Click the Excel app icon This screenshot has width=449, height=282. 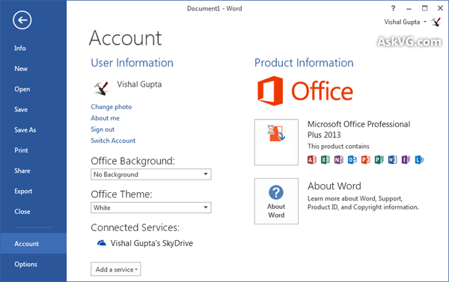coord(326,159)
